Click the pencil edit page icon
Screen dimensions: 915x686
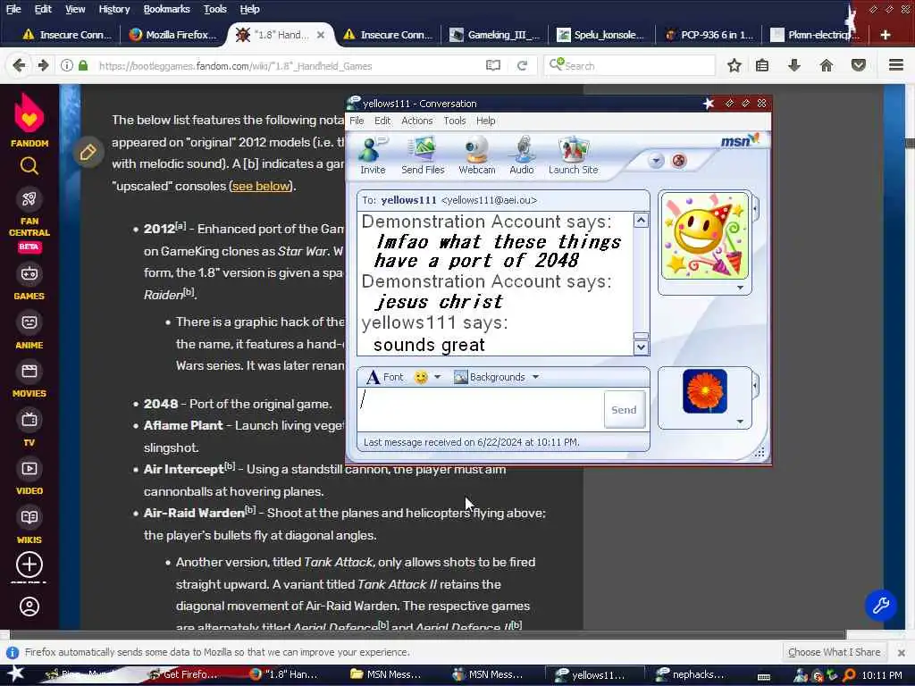click(88, 153)
